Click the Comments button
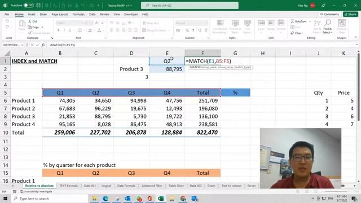Image resolution: width=361 pixels, height=203 pixels. pos(329,14)
